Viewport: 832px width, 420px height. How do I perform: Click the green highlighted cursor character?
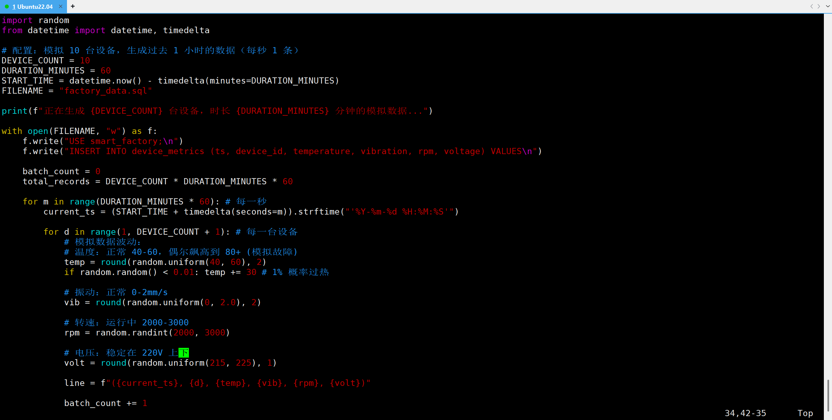click(x=184, y=353)
